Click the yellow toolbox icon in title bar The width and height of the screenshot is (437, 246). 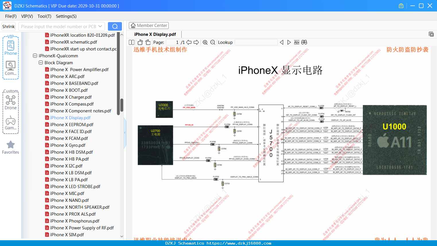(x=401, y=6)
